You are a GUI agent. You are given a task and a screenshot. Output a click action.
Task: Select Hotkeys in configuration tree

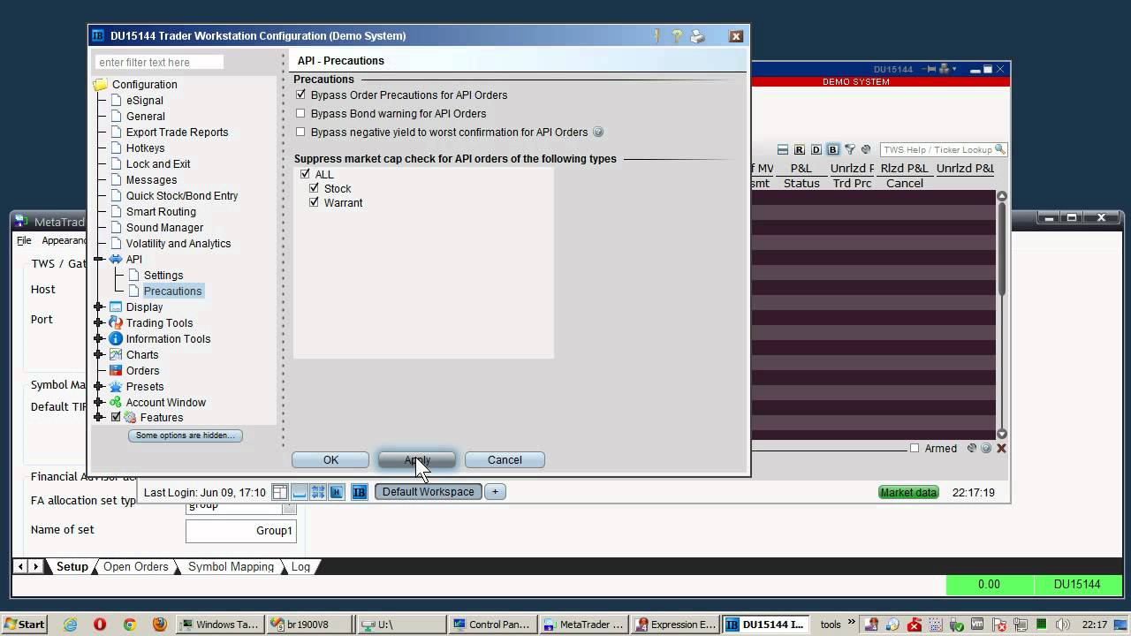145,148
